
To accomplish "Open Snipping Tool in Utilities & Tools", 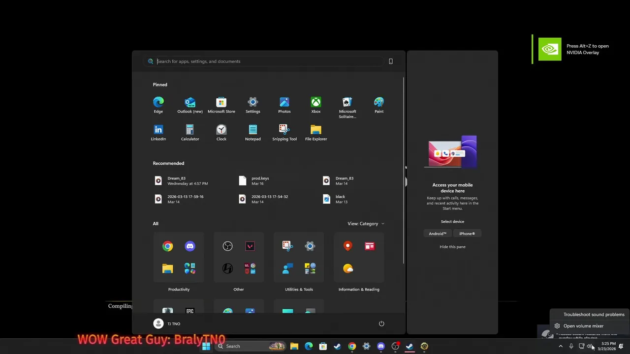I will (x=287, y=246).
